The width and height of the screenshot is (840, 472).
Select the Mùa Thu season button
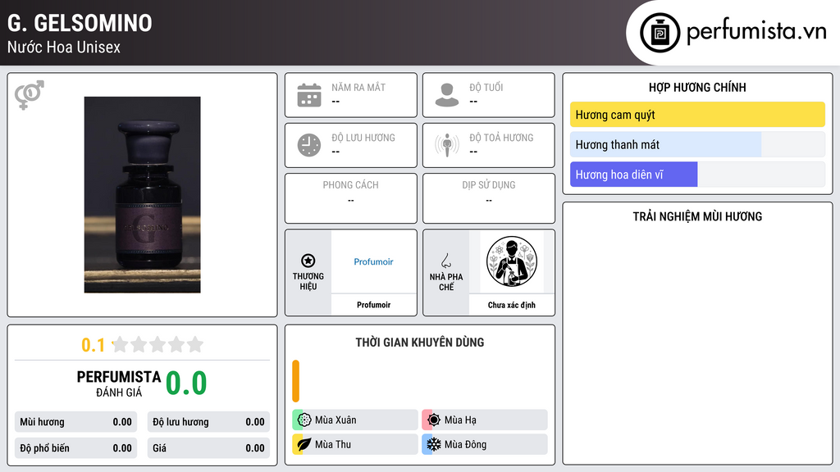tap(355, 444)
